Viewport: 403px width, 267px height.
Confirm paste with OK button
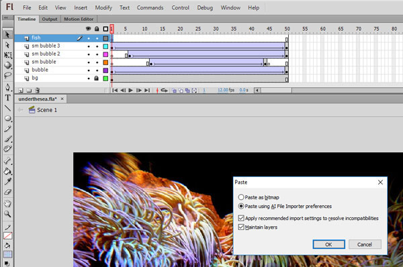pyautogui.click(x=328, y=244)
